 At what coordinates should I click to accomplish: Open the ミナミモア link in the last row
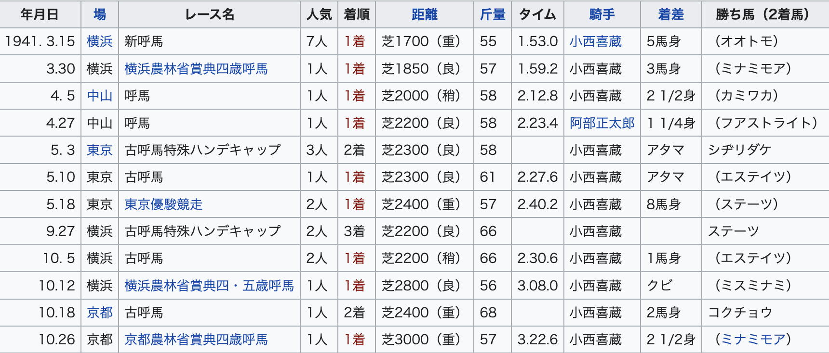tap(753, 340)
